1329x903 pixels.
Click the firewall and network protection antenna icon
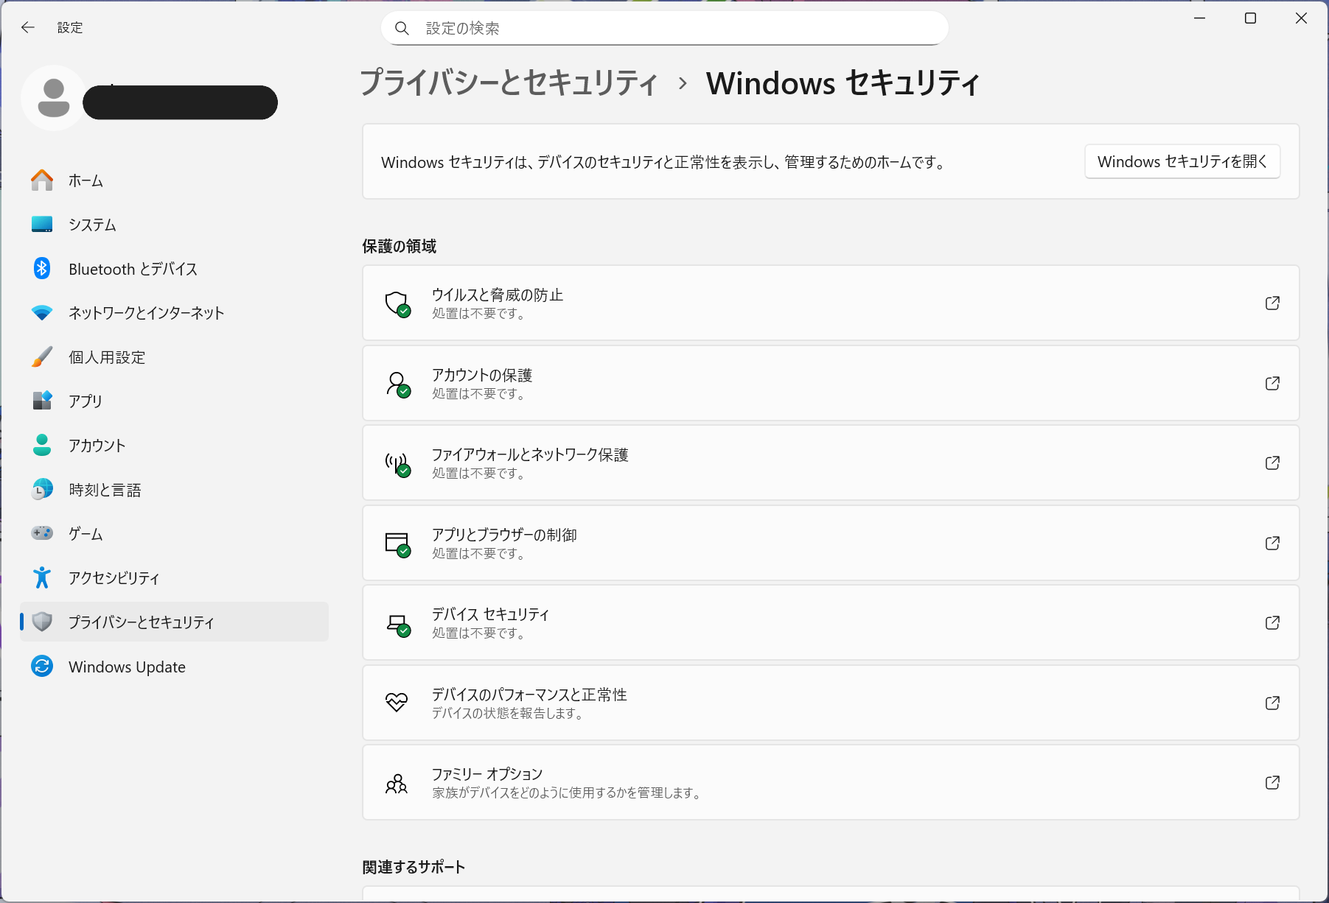pyautogui.click(x=397, y=463)
